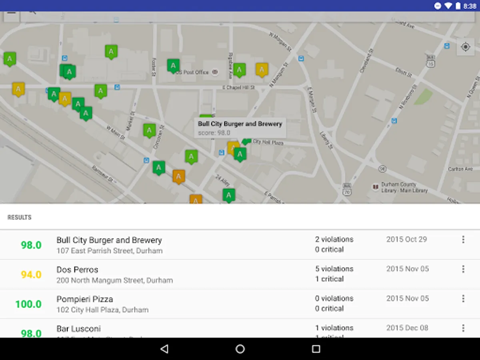The image size is (480, 360).
Task: Open Dos Perros result row
Action: 240,274
